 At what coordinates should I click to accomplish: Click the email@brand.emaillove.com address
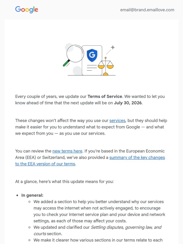[147, 10]
